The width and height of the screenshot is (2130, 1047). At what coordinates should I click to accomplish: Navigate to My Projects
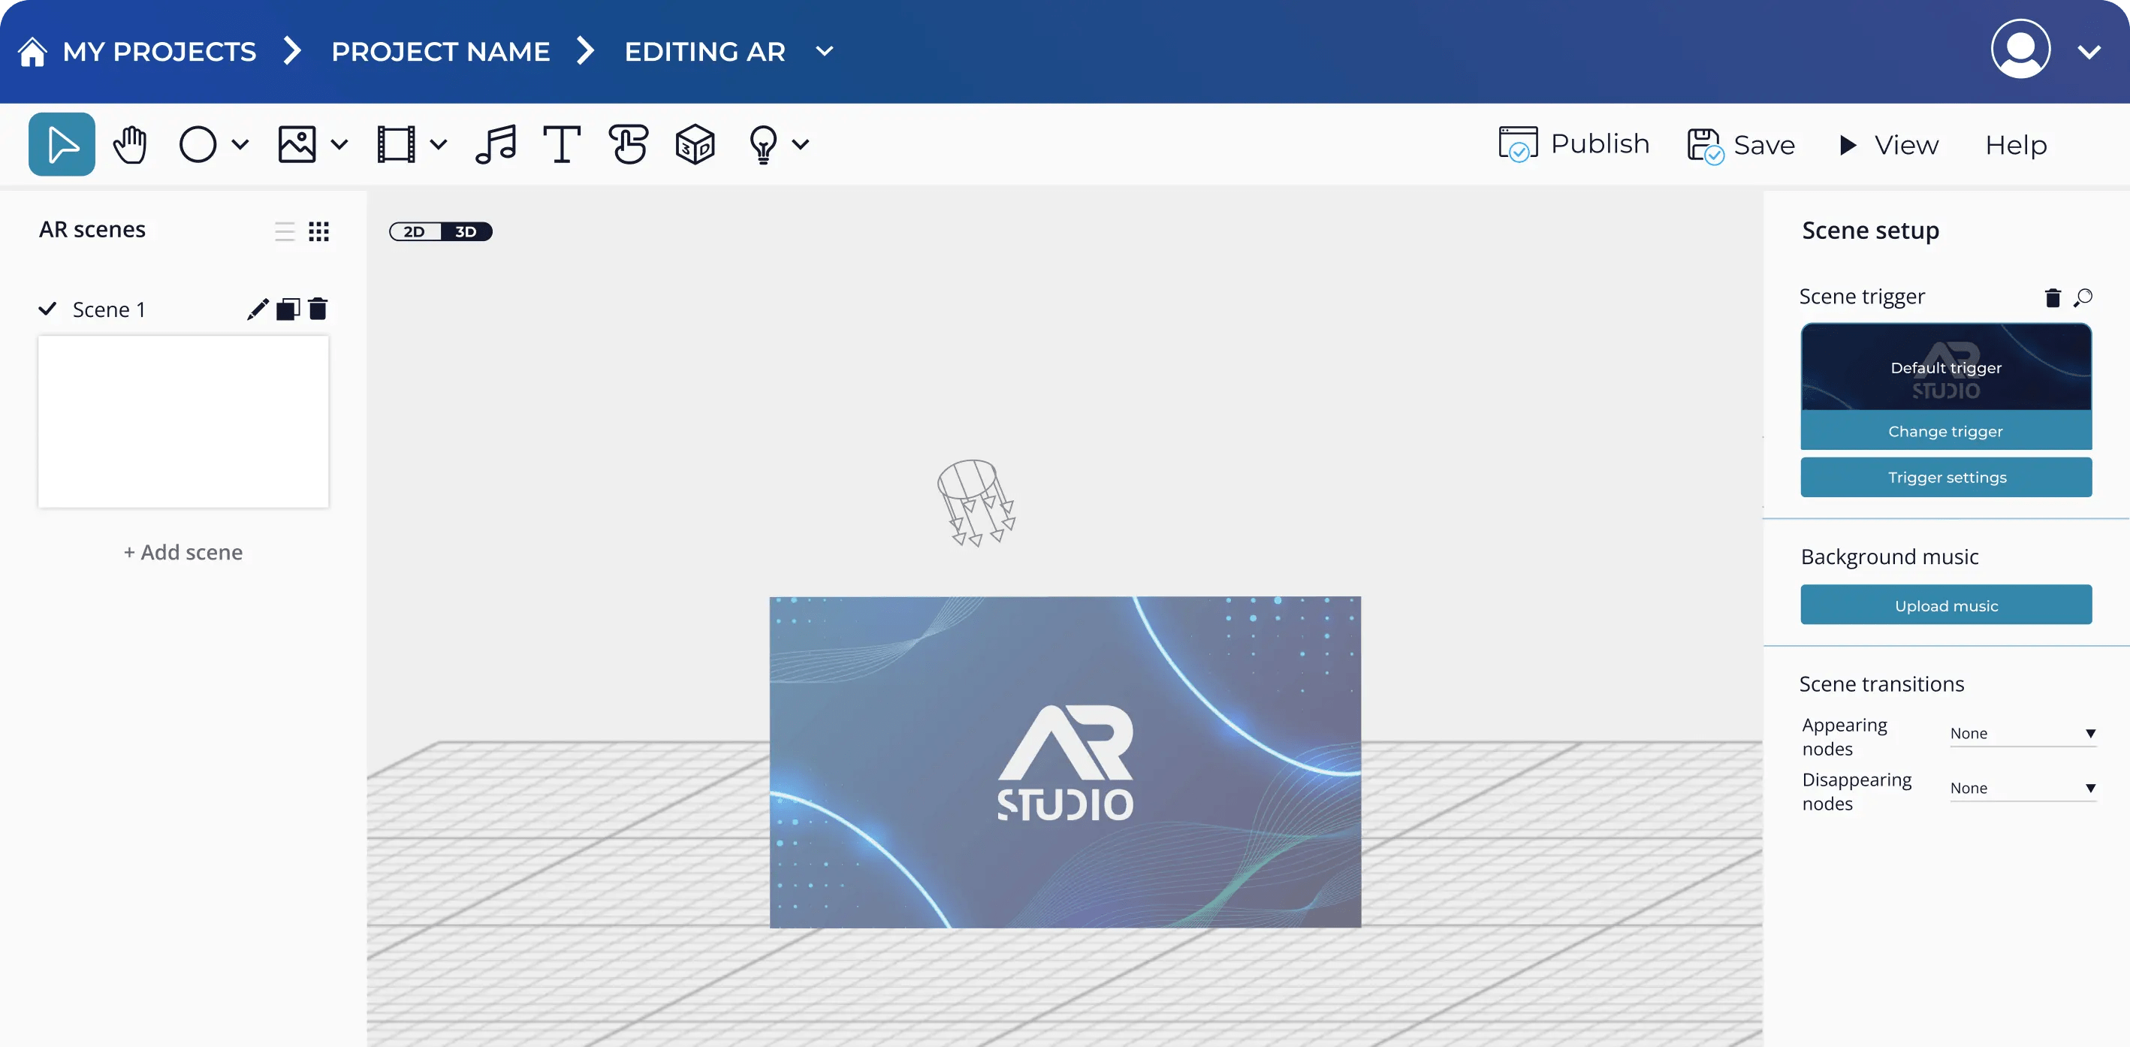158,51
